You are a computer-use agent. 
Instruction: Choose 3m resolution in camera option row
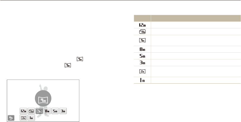click(x=62, y=111)
